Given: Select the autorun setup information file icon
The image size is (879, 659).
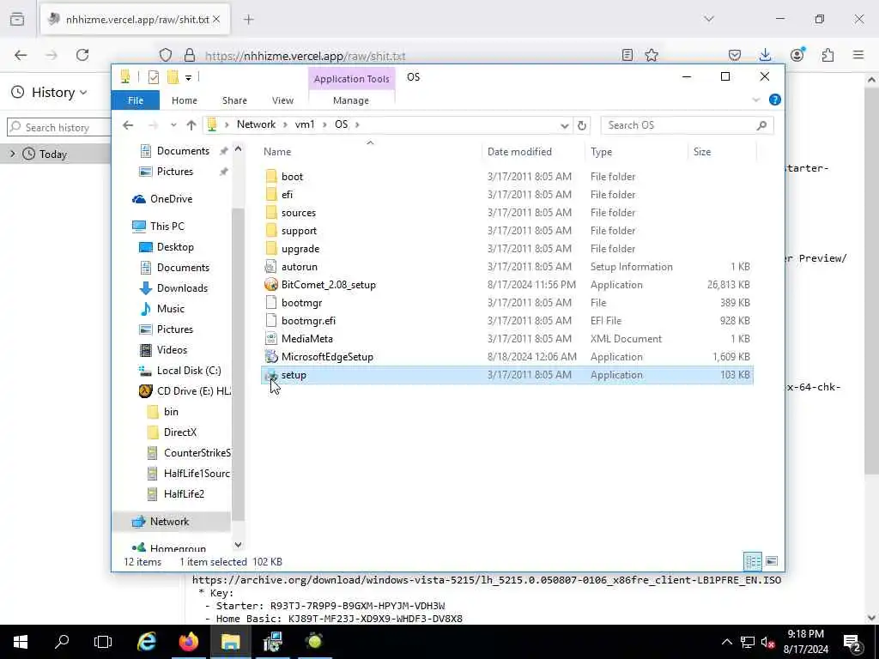Looking at the screenshot, I should click(x=271, y=267).
